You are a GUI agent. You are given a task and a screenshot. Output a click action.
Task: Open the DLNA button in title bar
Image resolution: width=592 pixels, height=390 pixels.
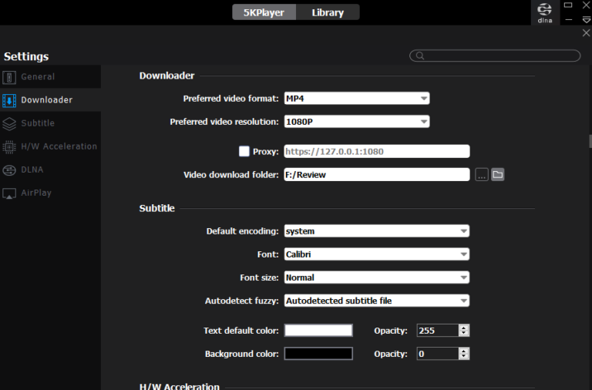(545, 12)
